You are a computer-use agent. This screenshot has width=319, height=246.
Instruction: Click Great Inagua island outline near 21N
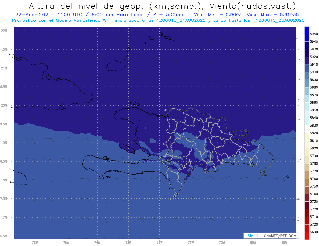point(117,64)
